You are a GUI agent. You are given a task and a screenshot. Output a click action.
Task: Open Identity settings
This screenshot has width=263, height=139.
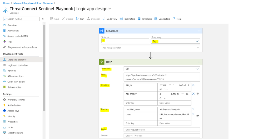(11, 116)
